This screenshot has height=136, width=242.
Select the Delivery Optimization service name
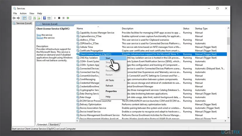click(x=90, y=104)
